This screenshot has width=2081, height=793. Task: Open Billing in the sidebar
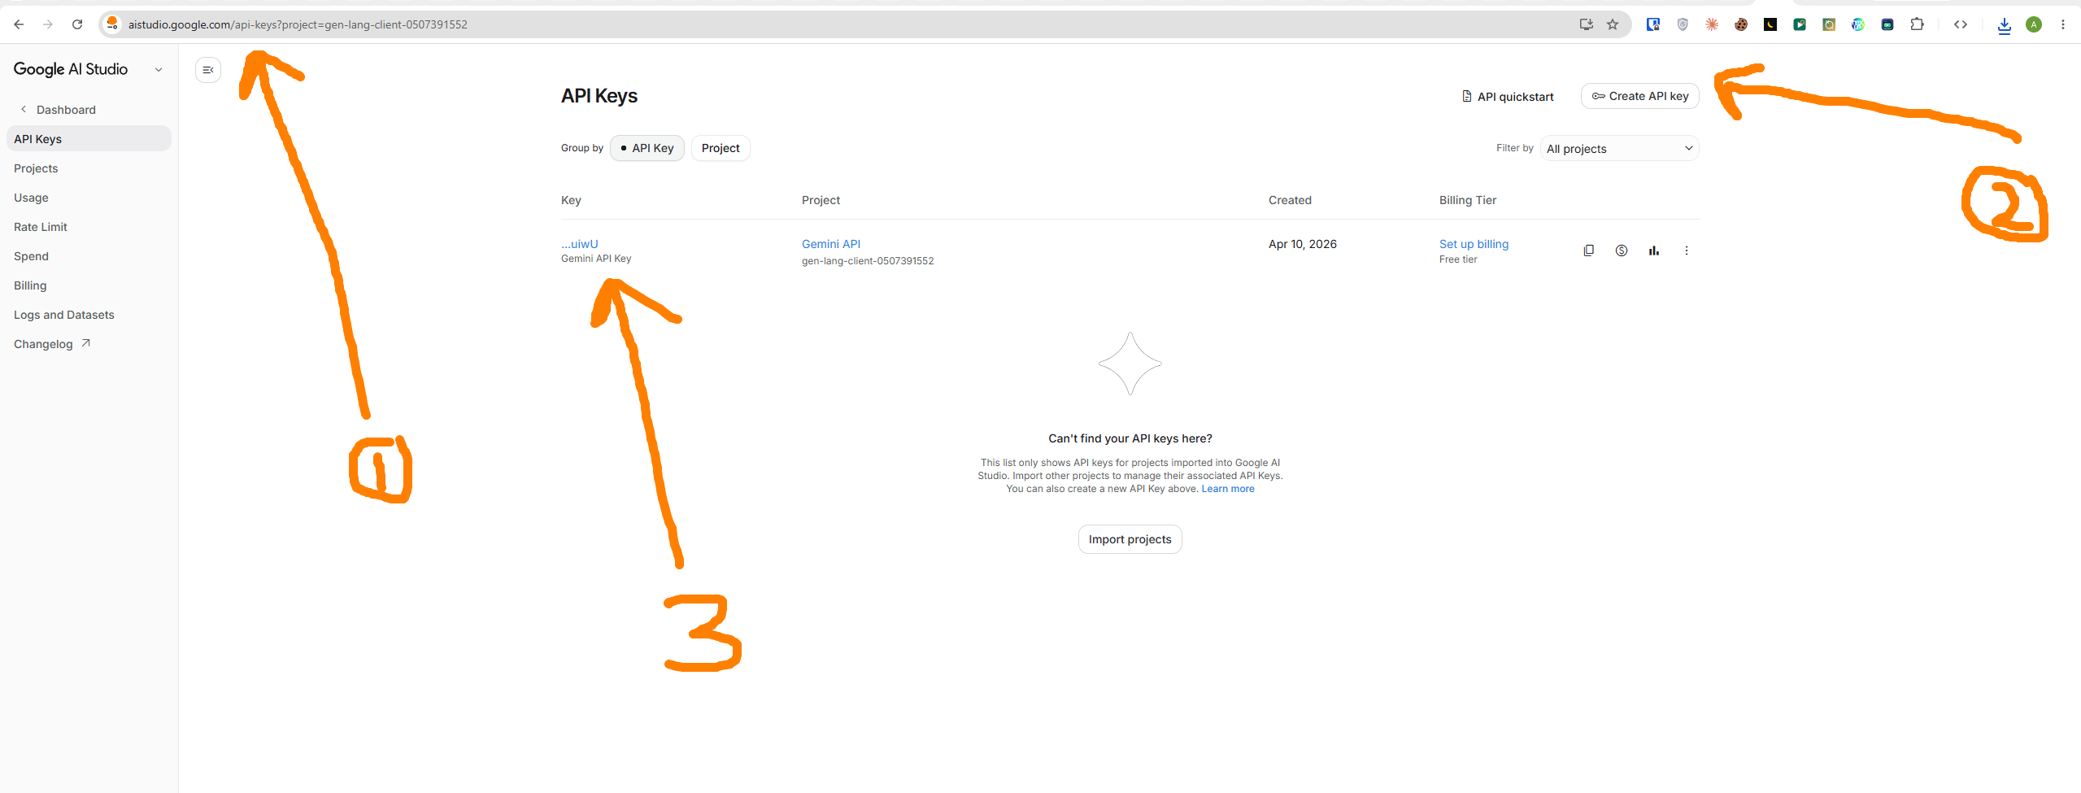tap(30, 285)
